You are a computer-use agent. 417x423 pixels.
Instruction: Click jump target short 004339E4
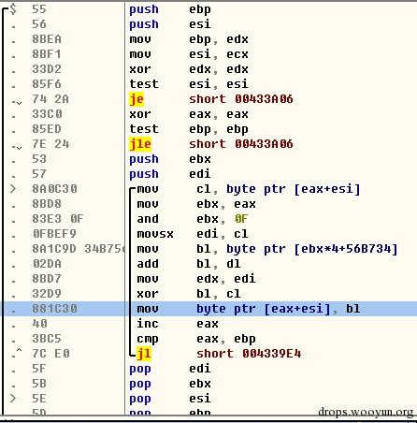[x=249, y=354]
